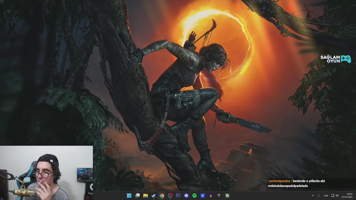Open the blue V app icon
356x200 pixels.
pos(203,196)
